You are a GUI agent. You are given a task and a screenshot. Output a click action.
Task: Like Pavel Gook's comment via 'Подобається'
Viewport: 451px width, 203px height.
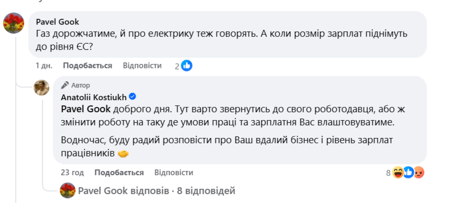[x=87, y=66]
